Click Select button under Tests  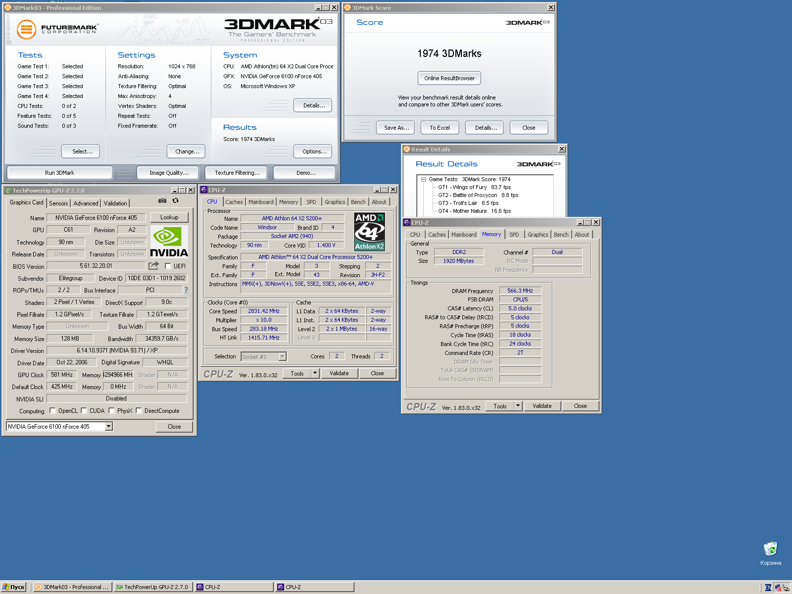(x=81, y=151)
